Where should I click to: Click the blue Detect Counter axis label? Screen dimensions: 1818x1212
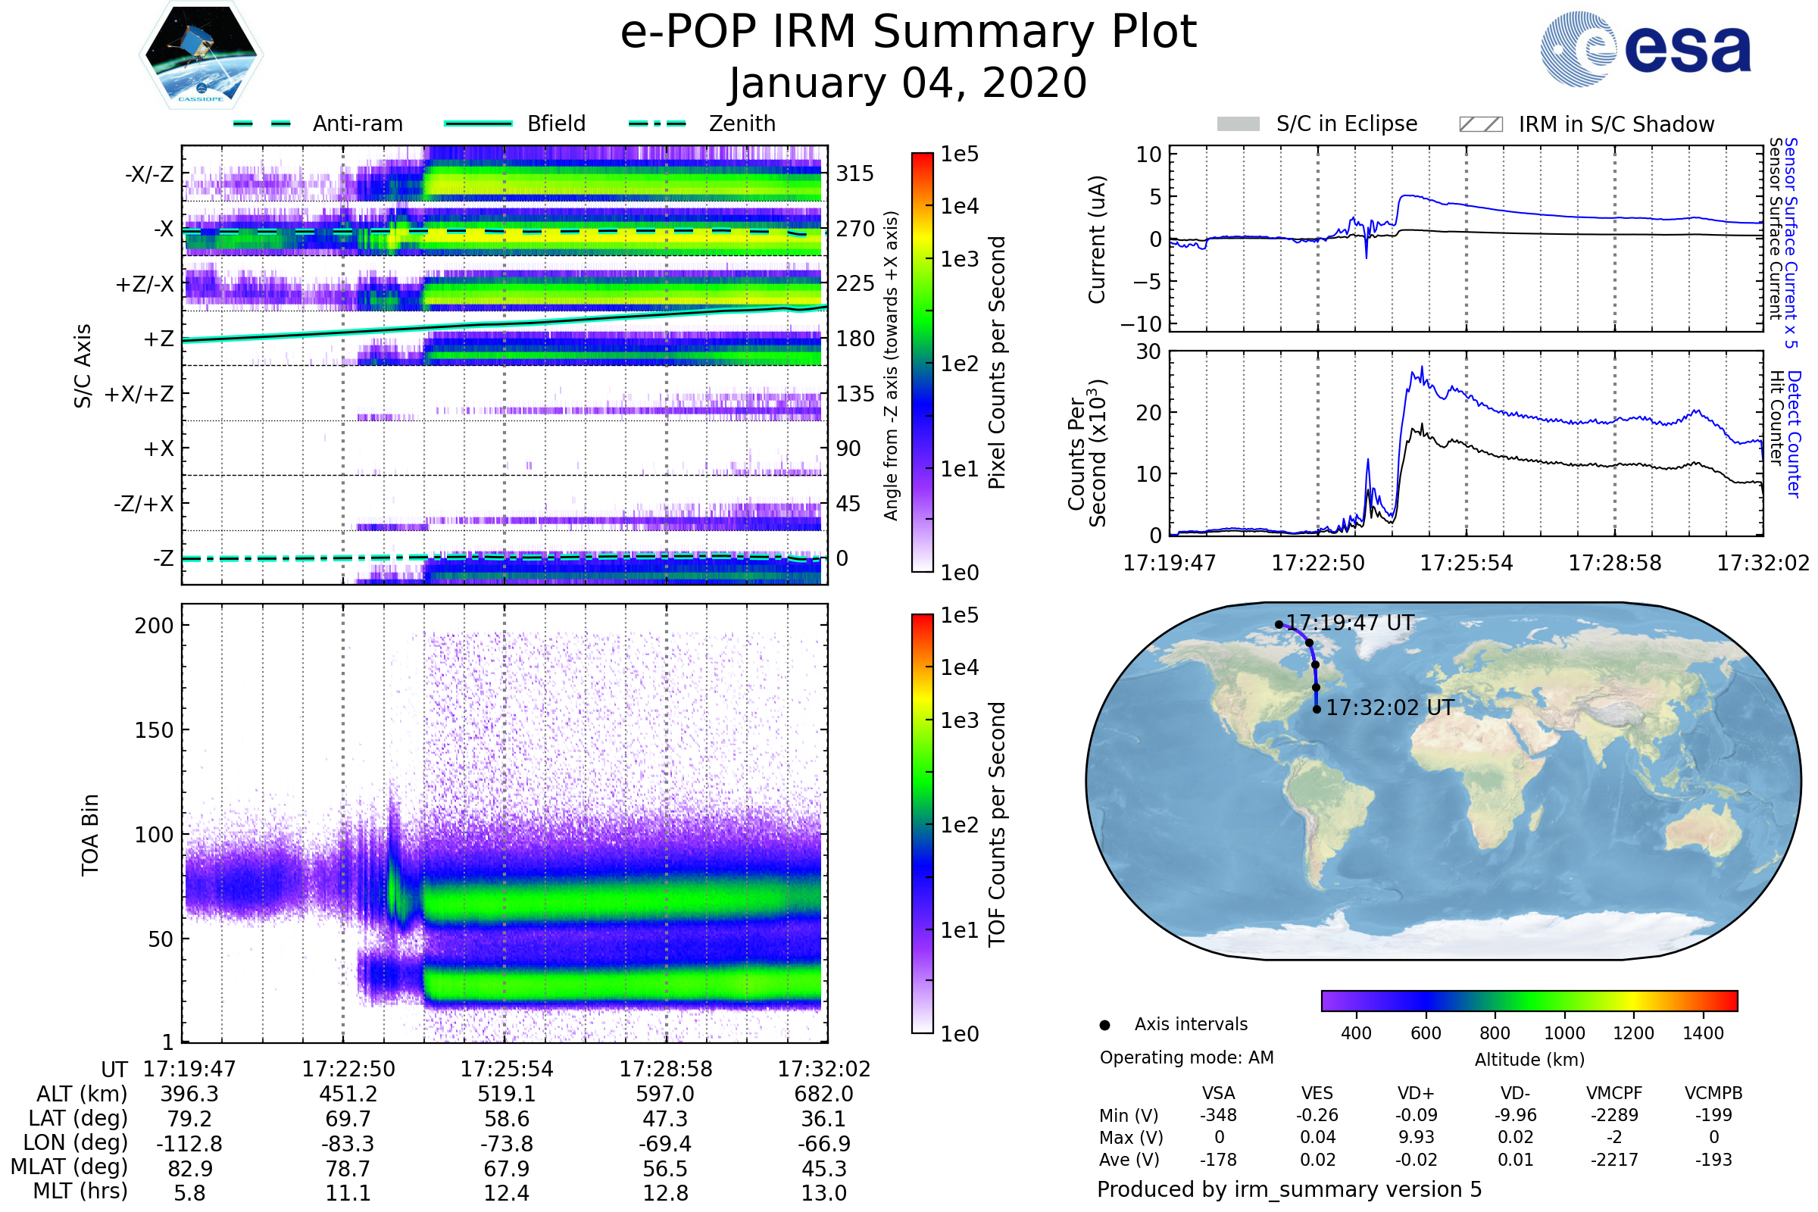pyautogui.click(x=1795, y=433)
